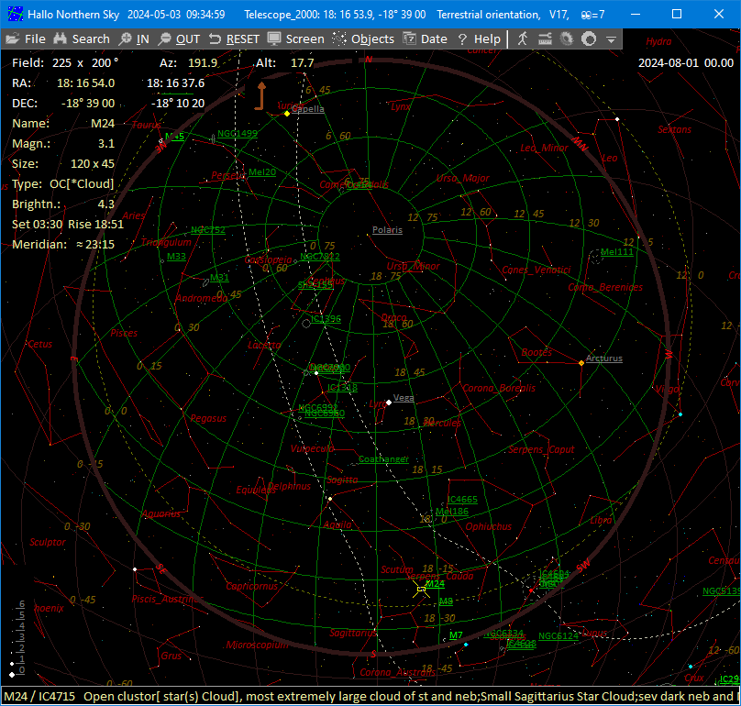This screenshot has width=741, height=706.
Task: Select the NGC7822 object label
Action: [x=320, y=257]
